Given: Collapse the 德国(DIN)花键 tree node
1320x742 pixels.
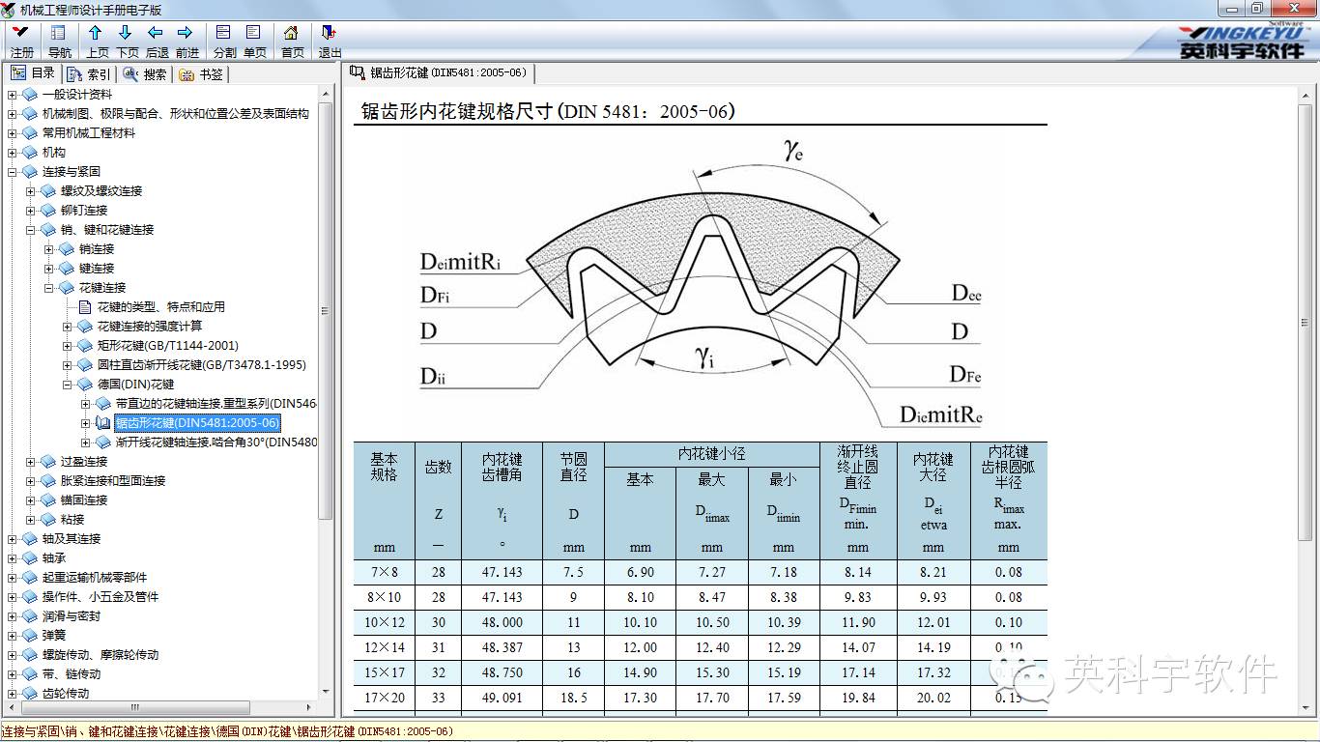Looking at the screenshot, I should click(67, 385).
